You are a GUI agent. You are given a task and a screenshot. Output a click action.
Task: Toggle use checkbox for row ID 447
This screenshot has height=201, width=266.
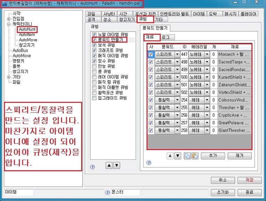(151, 54)
